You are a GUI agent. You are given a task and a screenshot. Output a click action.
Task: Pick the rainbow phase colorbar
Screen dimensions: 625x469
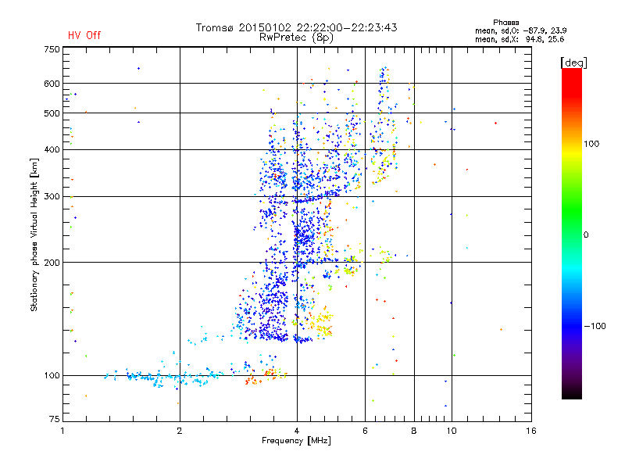(572, 234)
